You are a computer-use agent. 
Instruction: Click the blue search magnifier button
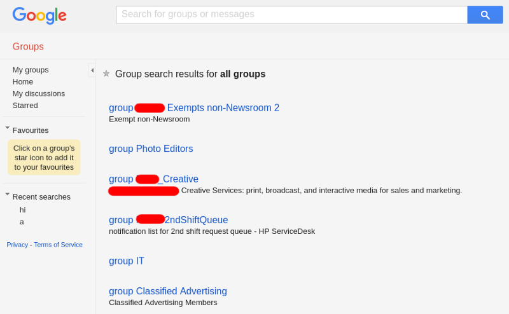[x=485, y=15]
